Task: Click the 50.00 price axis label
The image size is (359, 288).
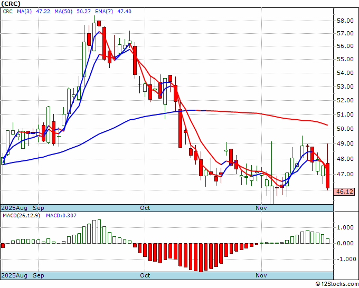Action: [x=345, y=129]
